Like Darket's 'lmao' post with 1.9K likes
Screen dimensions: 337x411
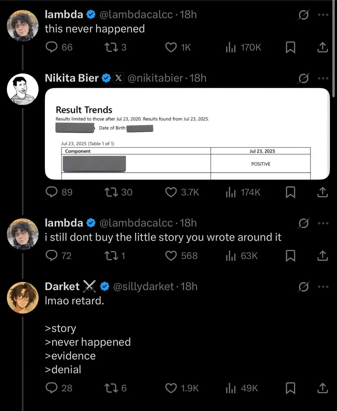click(171, 388)
